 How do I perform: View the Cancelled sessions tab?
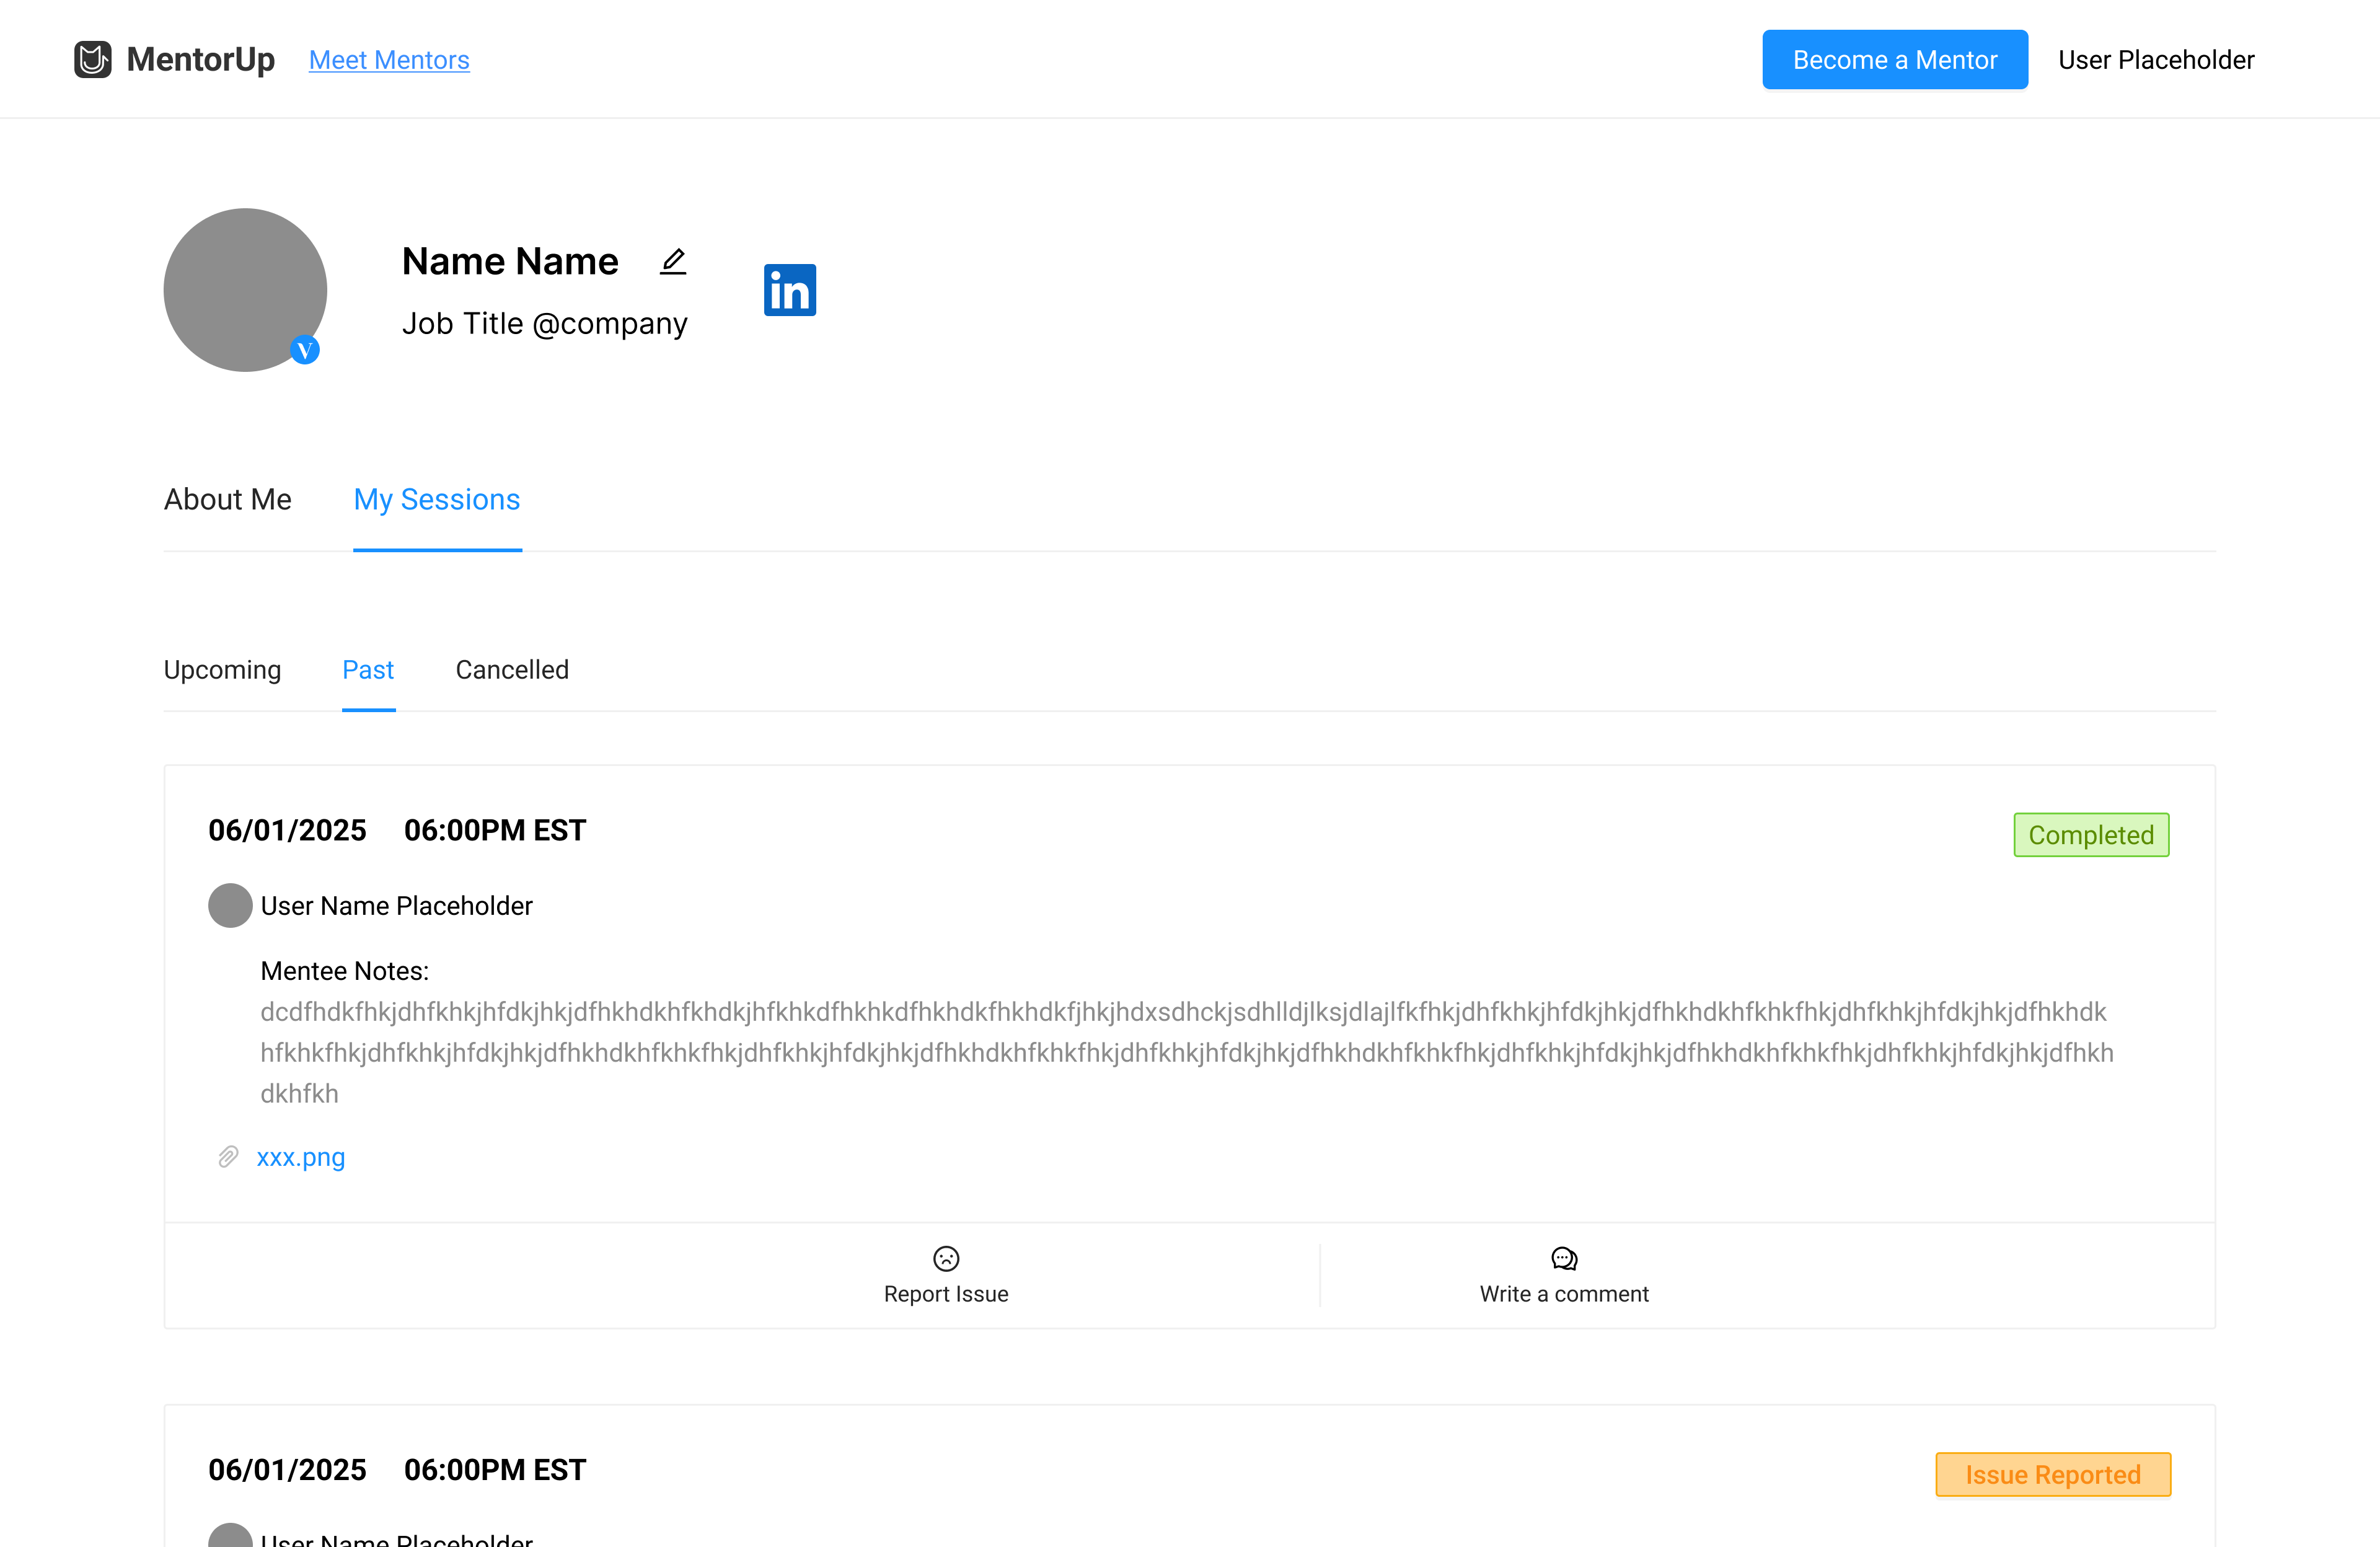[512, 669]
